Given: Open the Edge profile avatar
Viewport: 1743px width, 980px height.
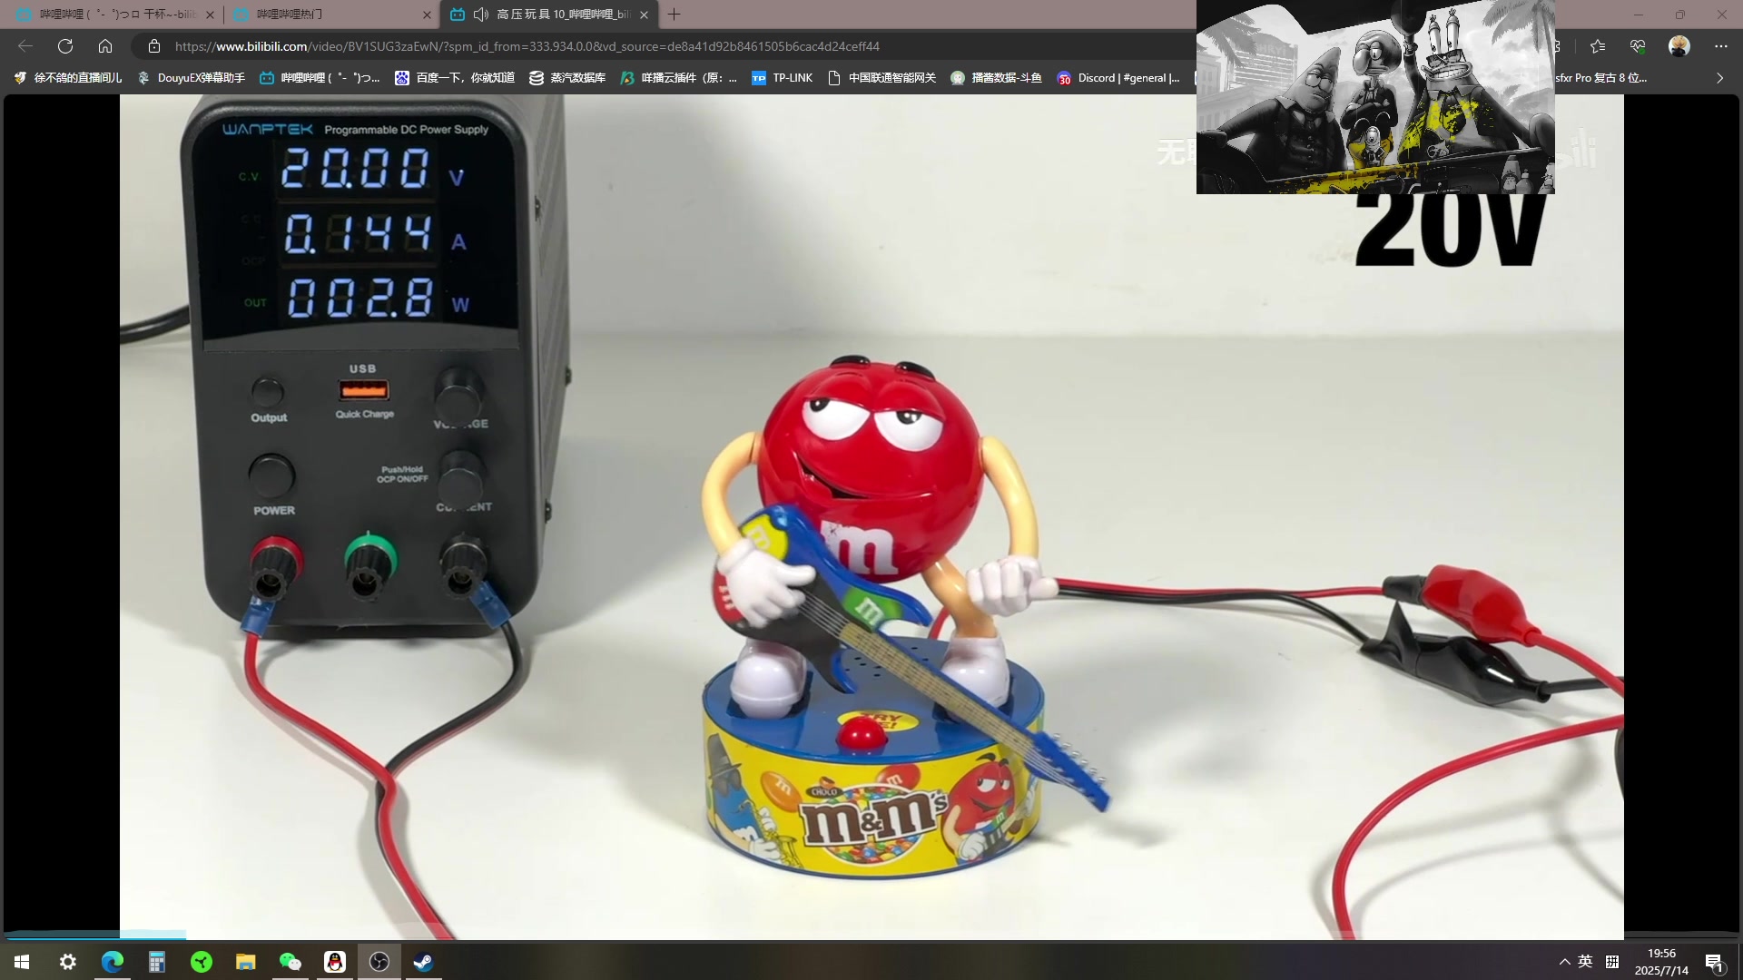Looking at the screenshot, I should click(1679, 46).
